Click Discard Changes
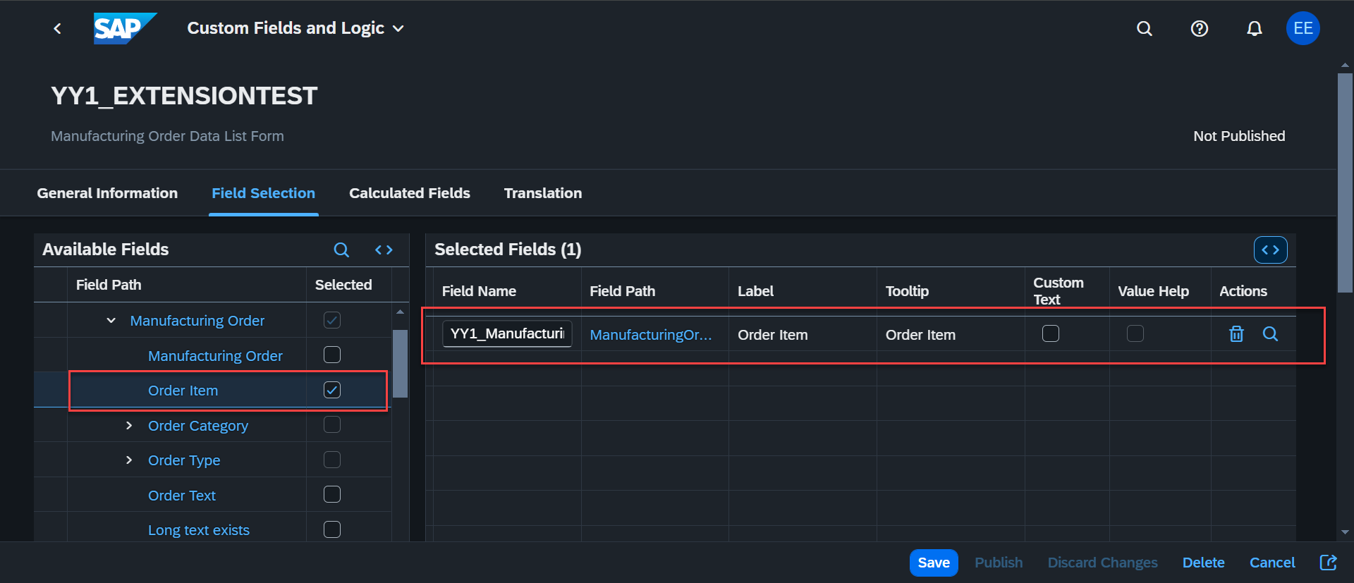This screenshot has height=583, width=1354. (x=1103, y=563)
